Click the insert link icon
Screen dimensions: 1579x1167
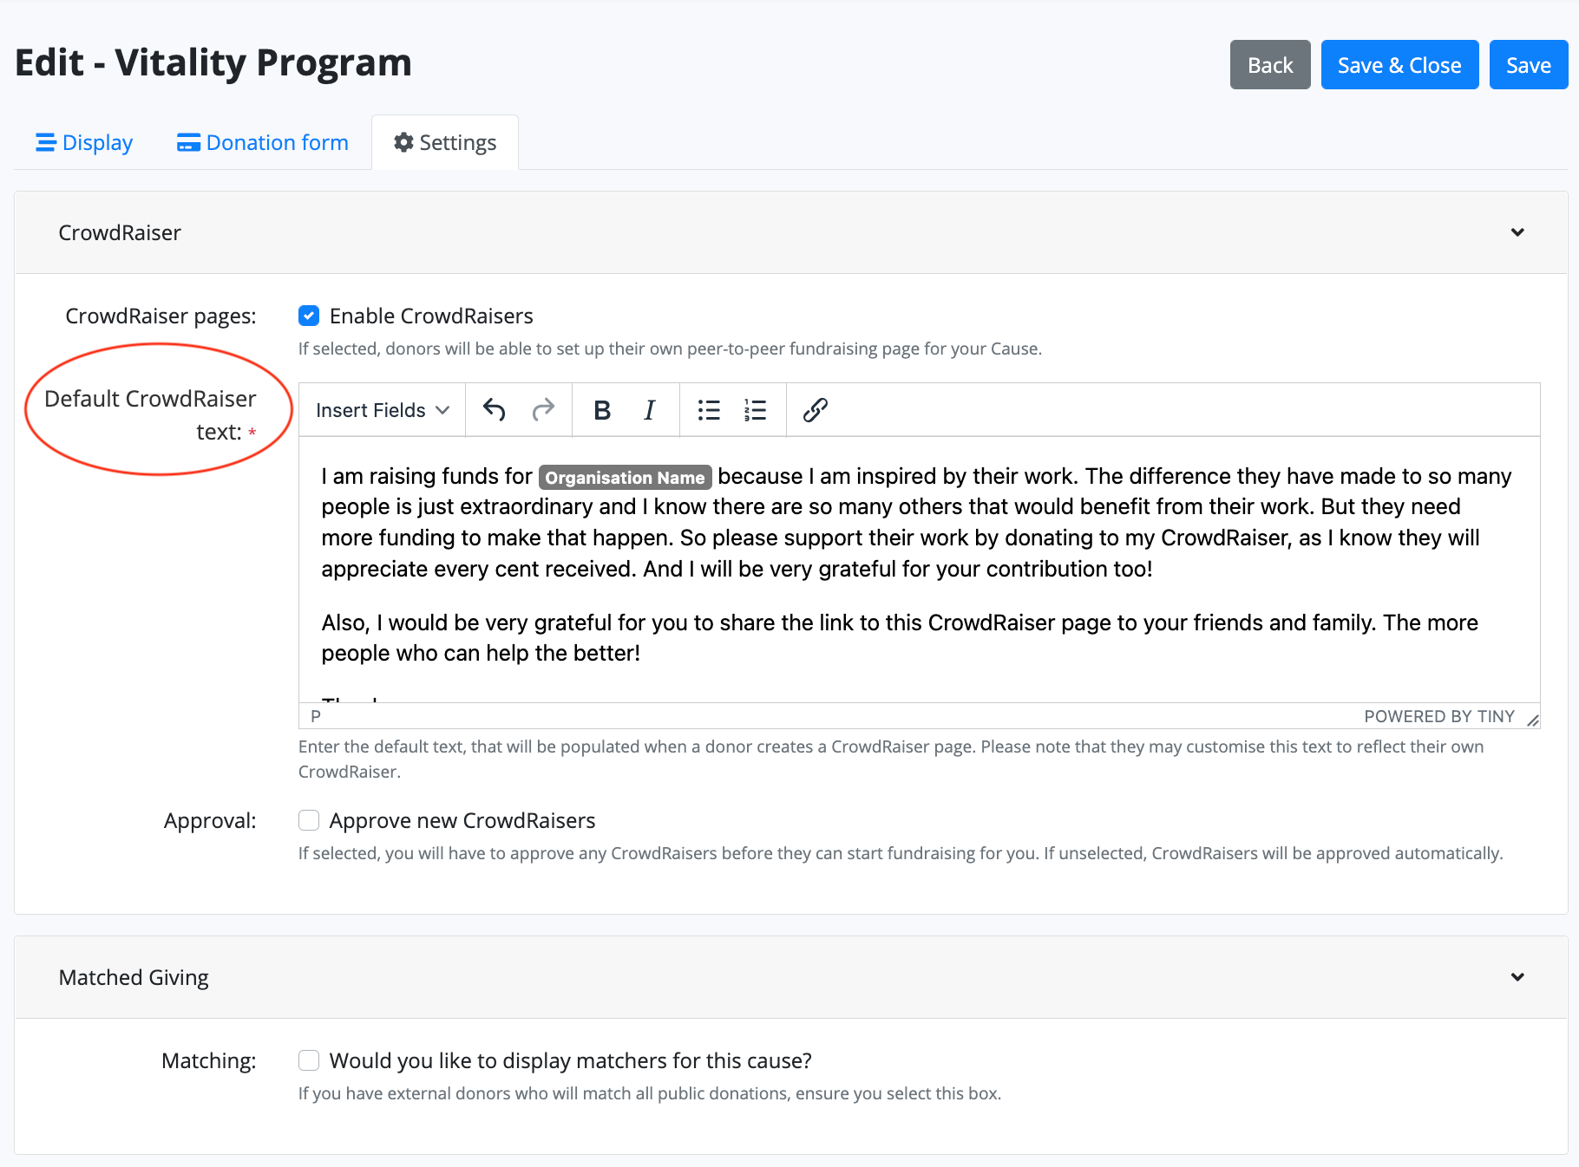pyautogui.click(x=815, y=410)
